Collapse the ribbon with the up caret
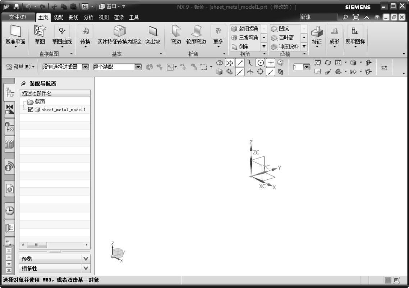409x288 pixels. (x=367, y=18)
